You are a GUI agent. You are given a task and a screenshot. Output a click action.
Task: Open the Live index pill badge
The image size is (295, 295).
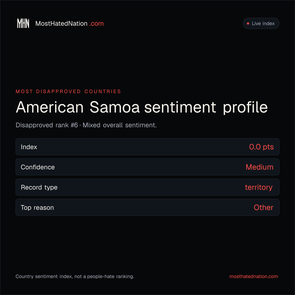click(x=261, y=23)
